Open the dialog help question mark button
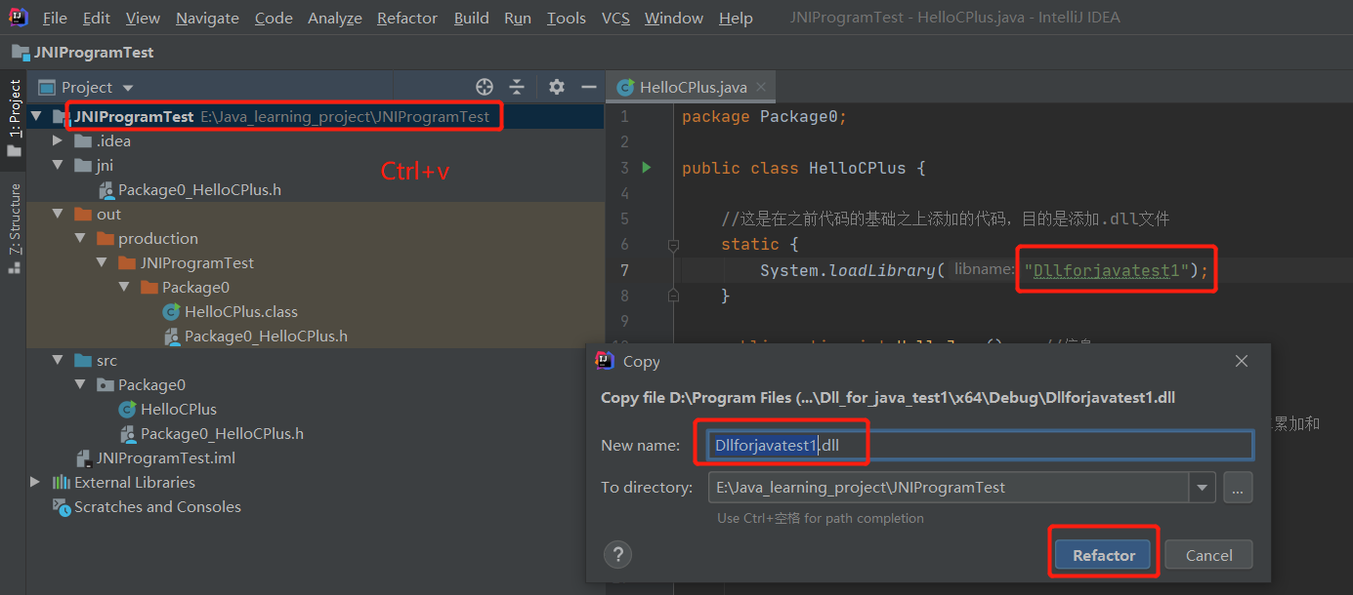Viewport: 1353px width, 595px height. point(617,555)
